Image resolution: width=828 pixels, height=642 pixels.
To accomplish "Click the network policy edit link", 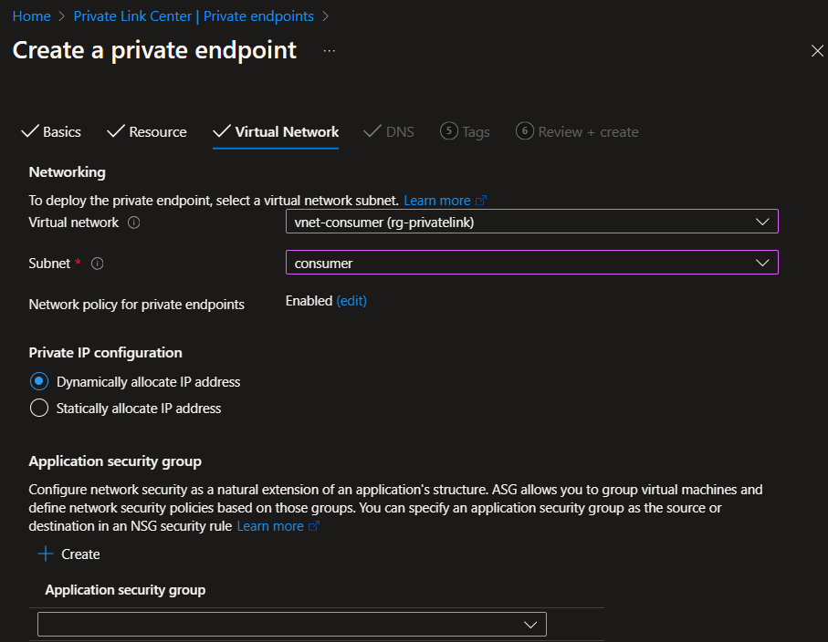I will 351,301.
